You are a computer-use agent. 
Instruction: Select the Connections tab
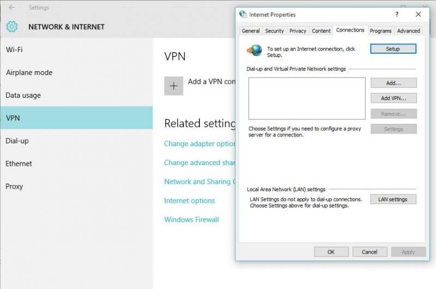350,30
